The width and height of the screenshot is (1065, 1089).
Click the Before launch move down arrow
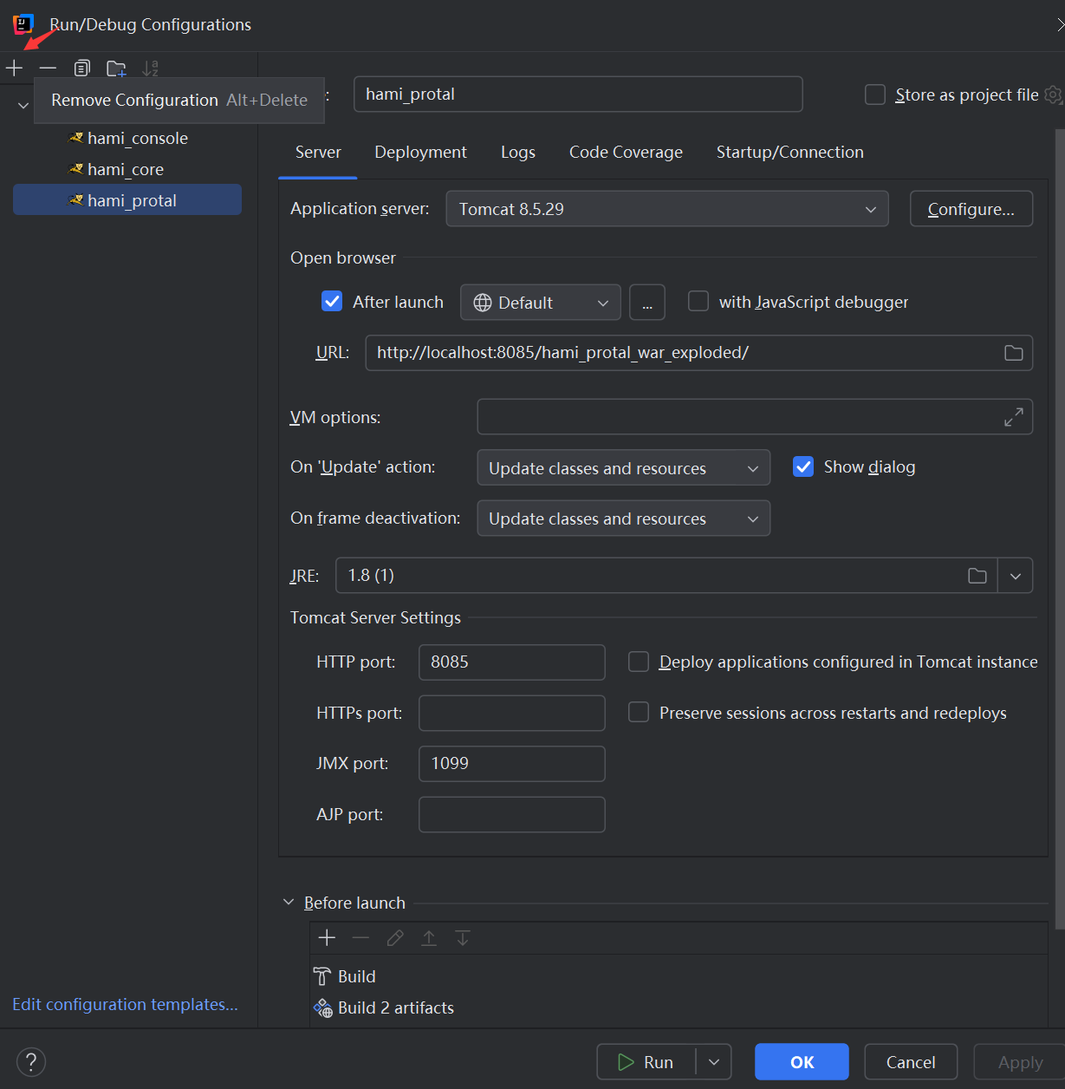tap(463, 937)
